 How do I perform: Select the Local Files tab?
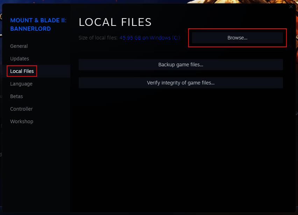[x=22, y=71]
